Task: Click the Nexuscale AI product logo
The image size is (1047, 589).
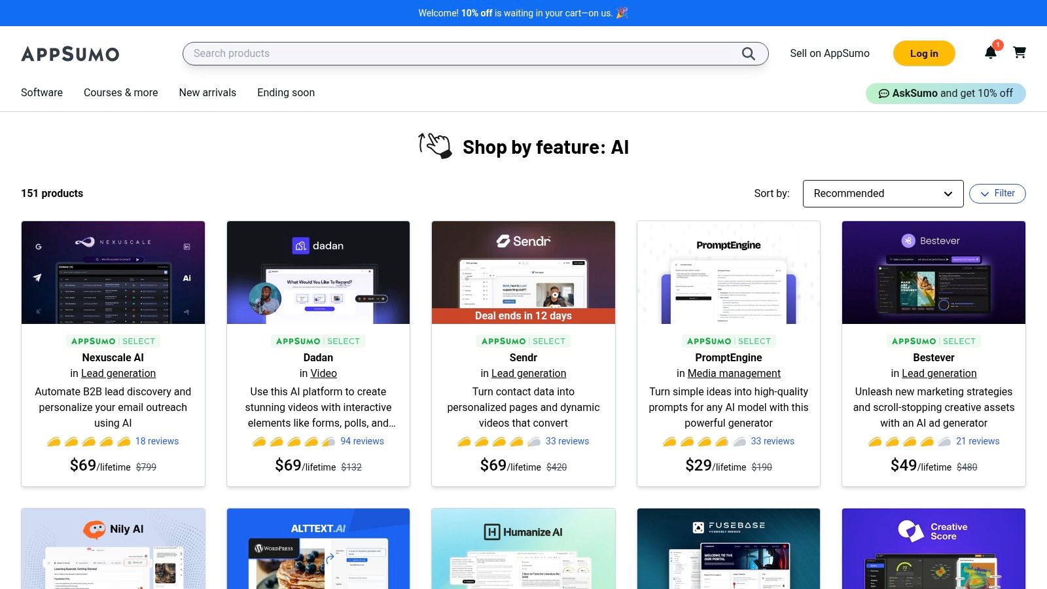Action: point(113,241)
